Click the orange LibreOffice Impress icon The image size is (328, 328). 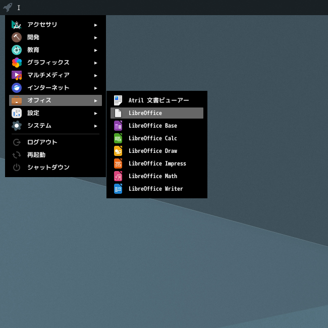118,163
